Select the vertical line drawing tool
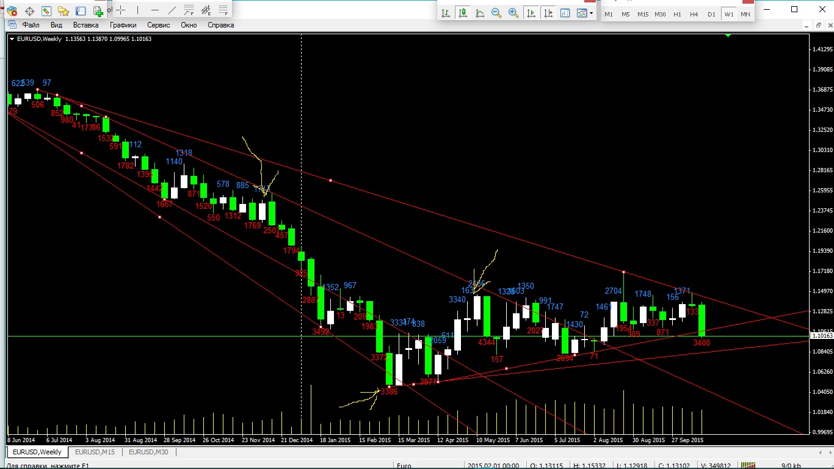 138,10
